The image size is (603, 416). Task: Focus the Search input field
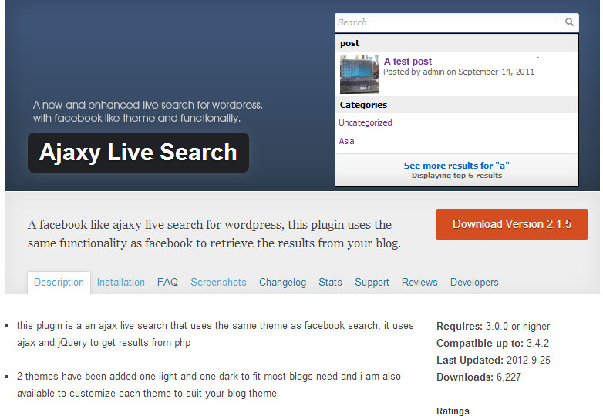pos(448,22)
